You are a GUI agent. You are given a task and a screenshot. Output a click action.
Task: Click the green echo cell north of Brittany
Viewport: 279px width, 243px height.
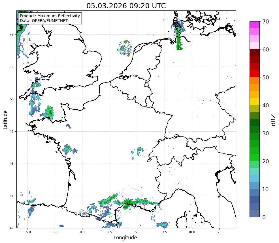(48, 112)
